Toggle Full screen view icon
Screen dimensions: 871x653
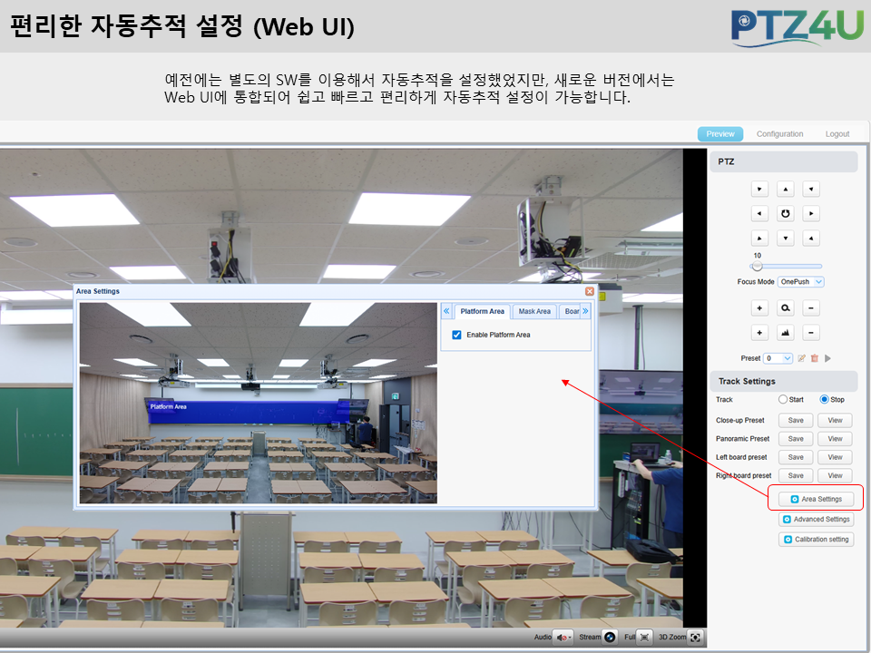(644, 637)
